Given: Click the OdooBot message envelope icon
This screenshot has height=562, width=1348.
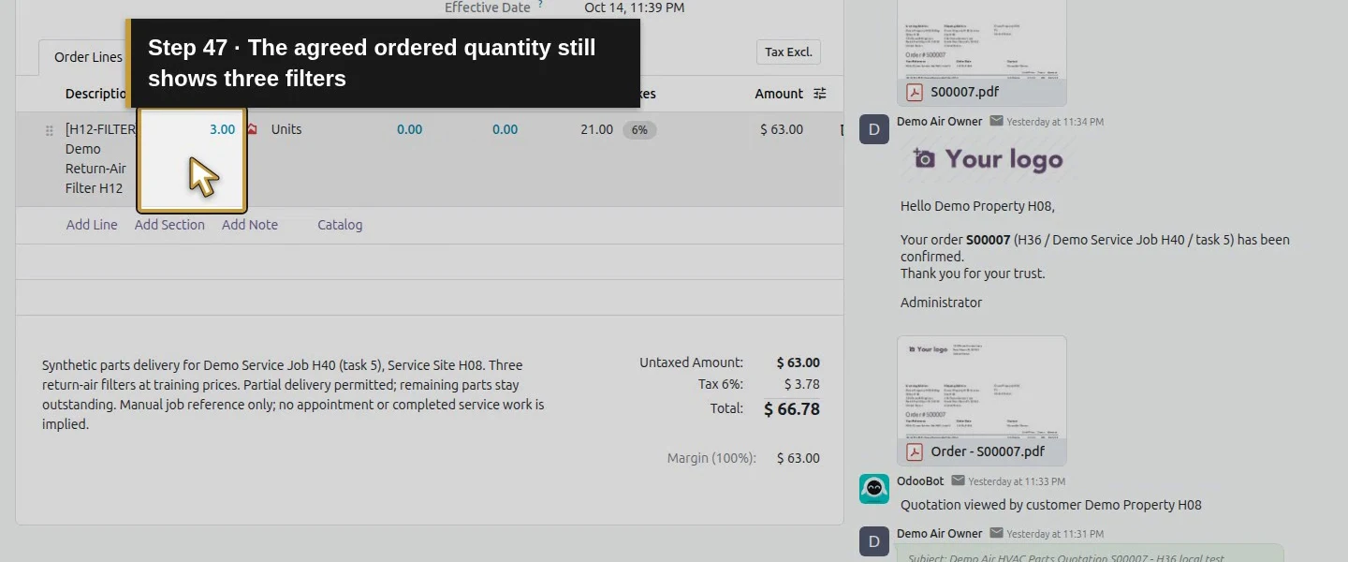Looking at the screenshot, I should (x=959, y=481).
